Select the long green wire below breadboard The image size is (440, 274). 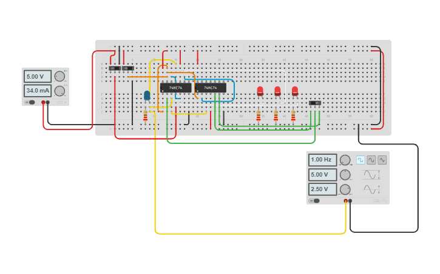tap(241, 143)
